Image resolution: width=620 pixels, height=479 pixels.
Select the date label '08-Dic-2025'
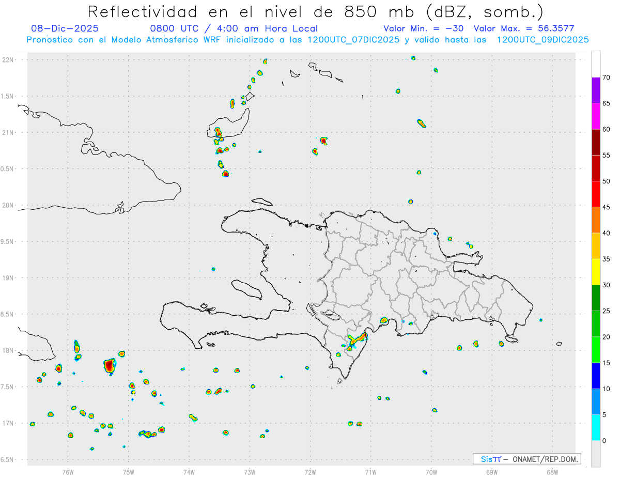click(65, 28)
